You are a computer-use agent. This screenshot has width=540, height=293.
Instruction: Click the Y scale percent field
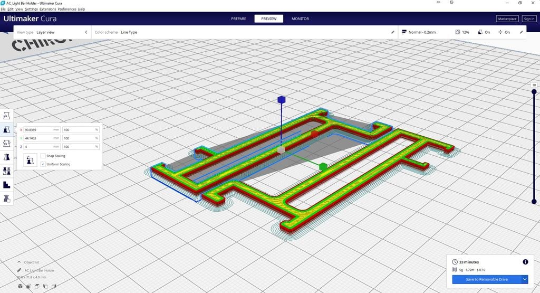81,138
